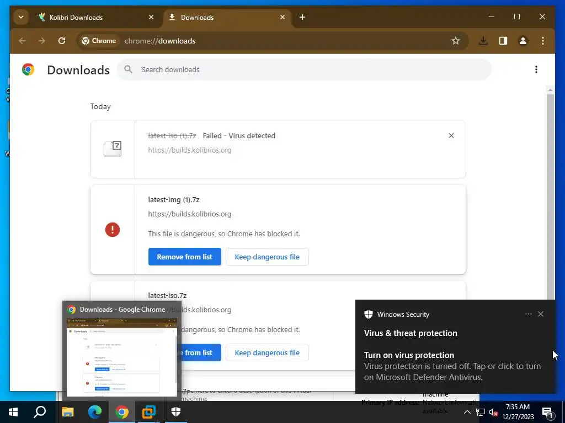Click the latest-iso (1).7z builds.kolibrios.org URL

click(x=190, y=150)
